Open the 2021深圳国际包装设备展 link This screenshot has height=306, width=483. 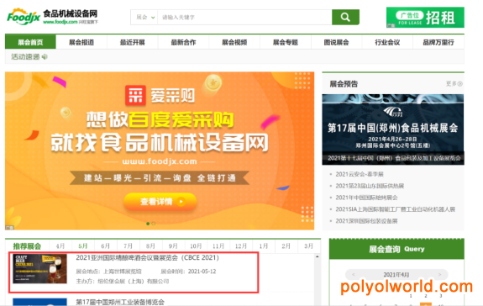coord(366,221)
